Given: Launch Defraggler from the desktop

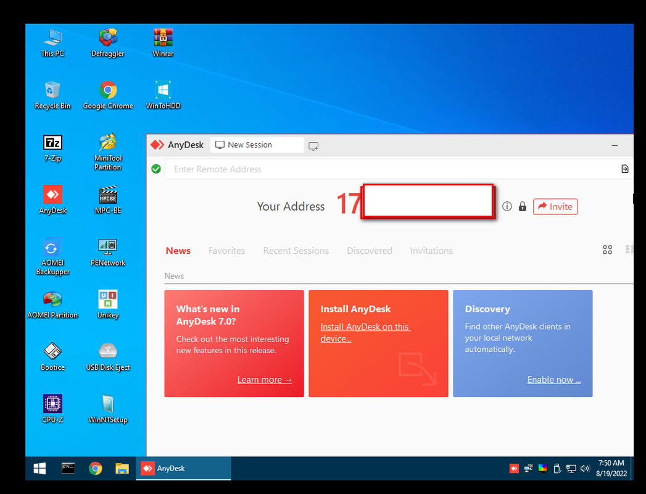Looking at the screenshot, I should coord(108,43).
